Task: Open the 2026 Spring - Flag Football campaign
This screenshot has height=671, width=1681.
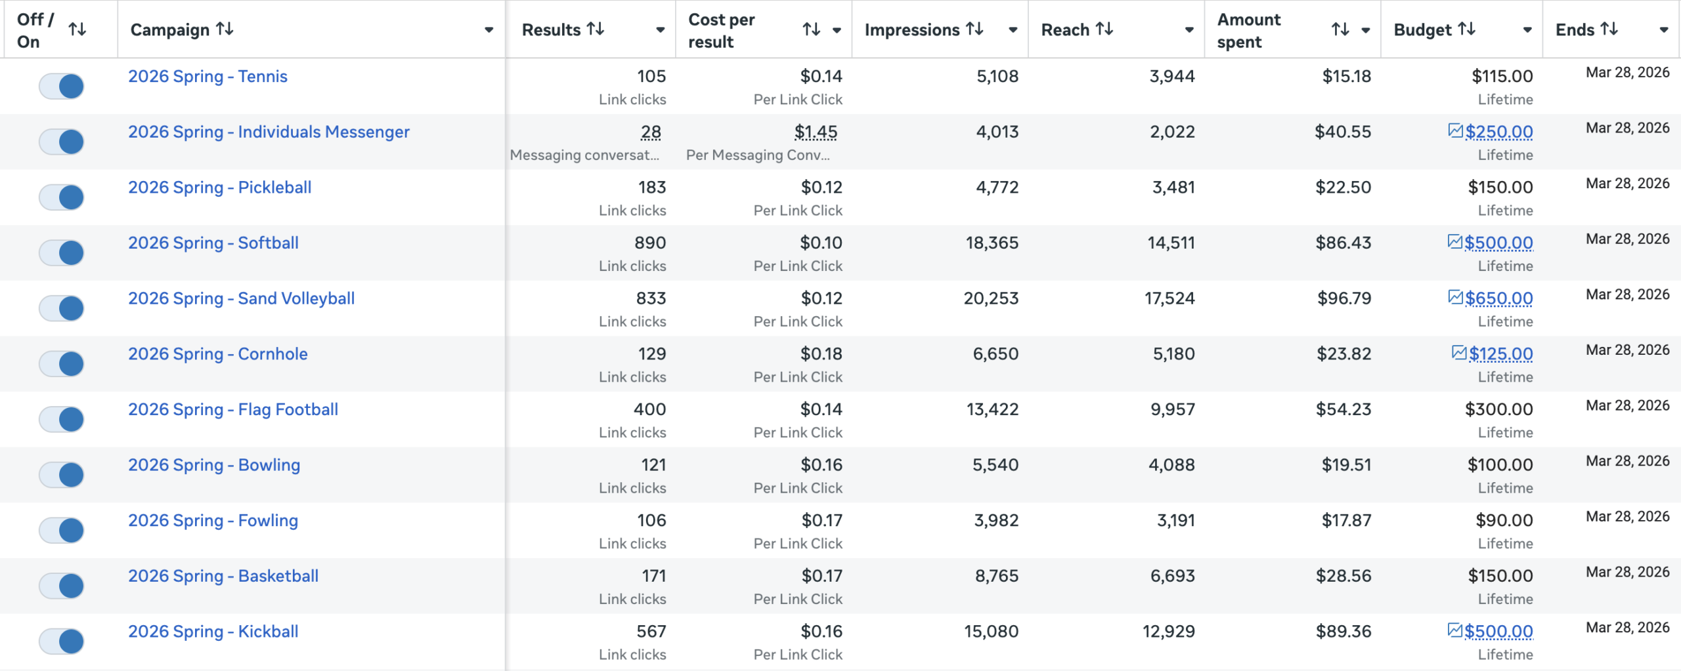Action: [x=233, y=409]
